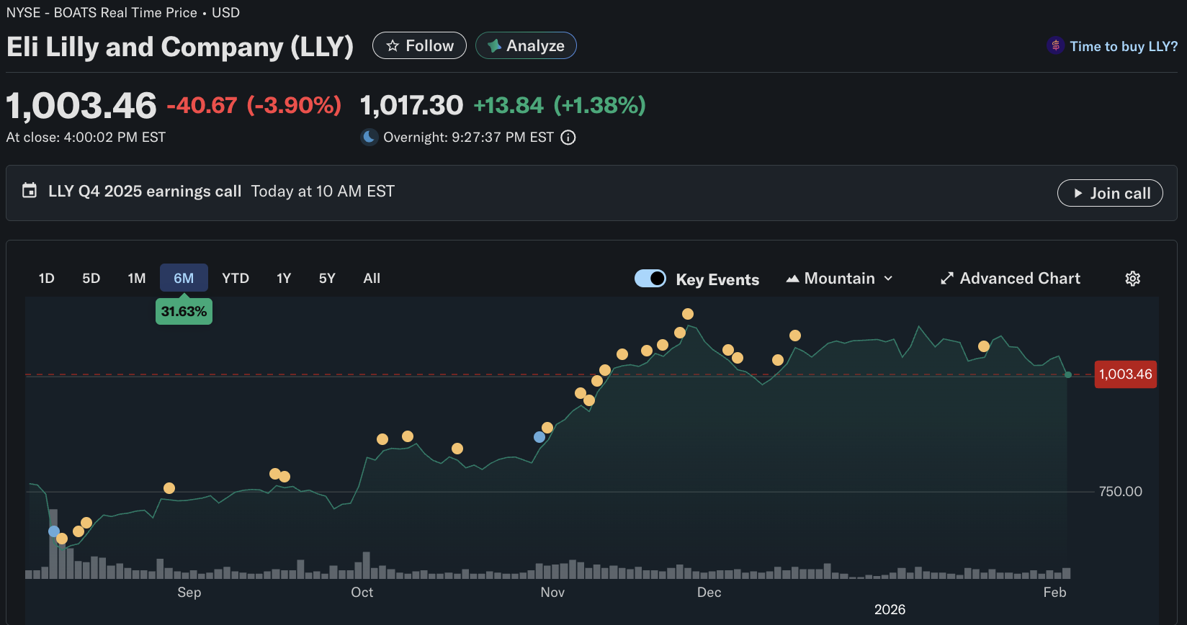Click the overnight moon icon
Viewport: 1187px width, 625px height.
(x=369, y=137)
